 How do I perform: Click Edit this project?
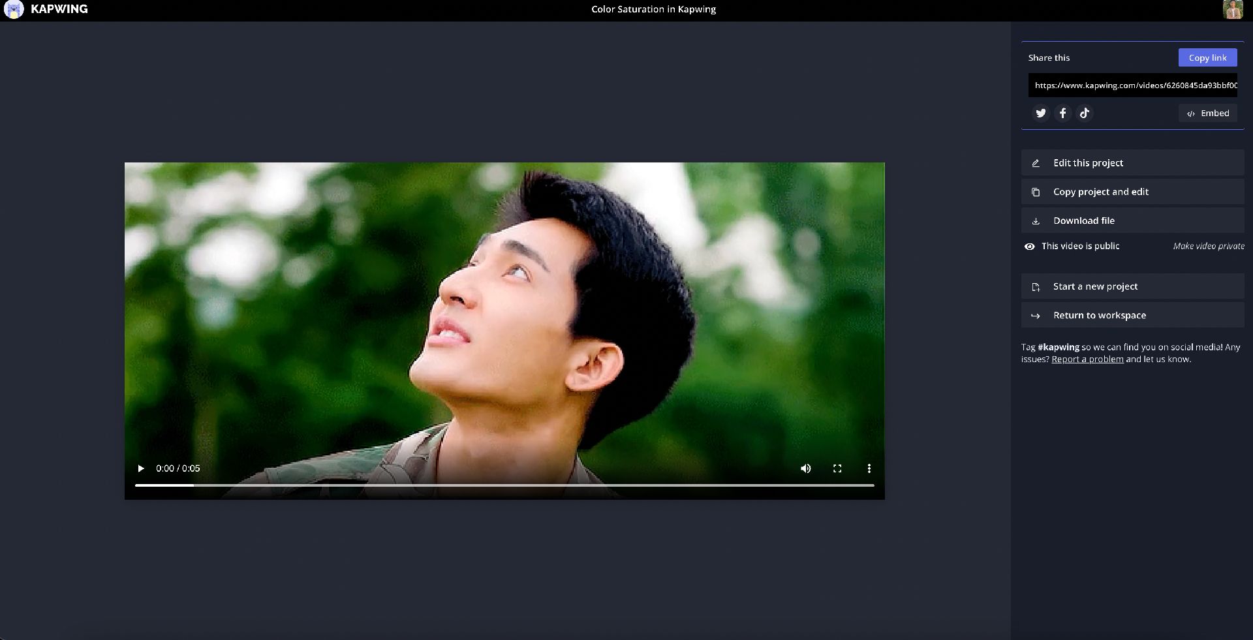tap(1133, 163)
